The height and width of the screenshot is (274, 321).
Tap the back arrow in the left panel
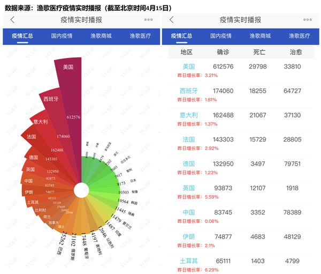[12, 20]
